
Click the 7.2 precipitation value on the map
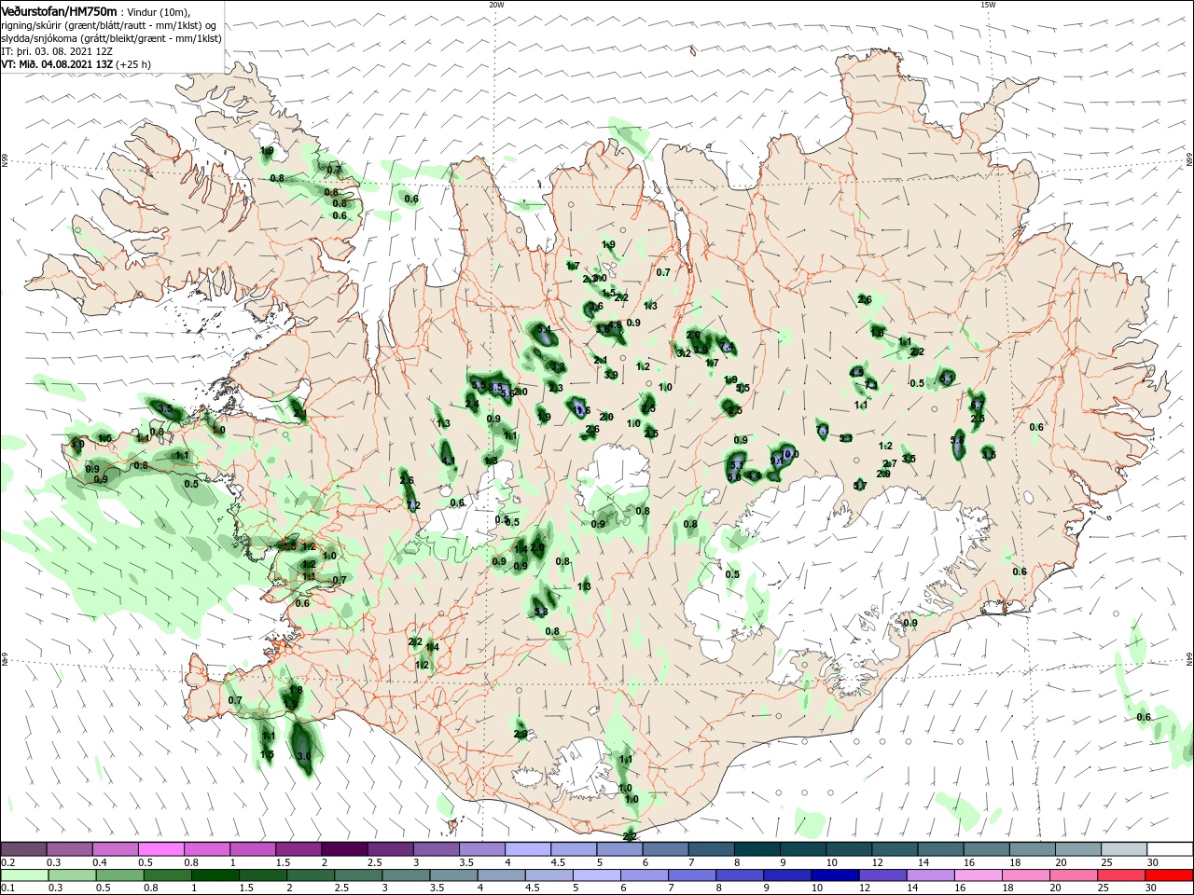point(414,505)
